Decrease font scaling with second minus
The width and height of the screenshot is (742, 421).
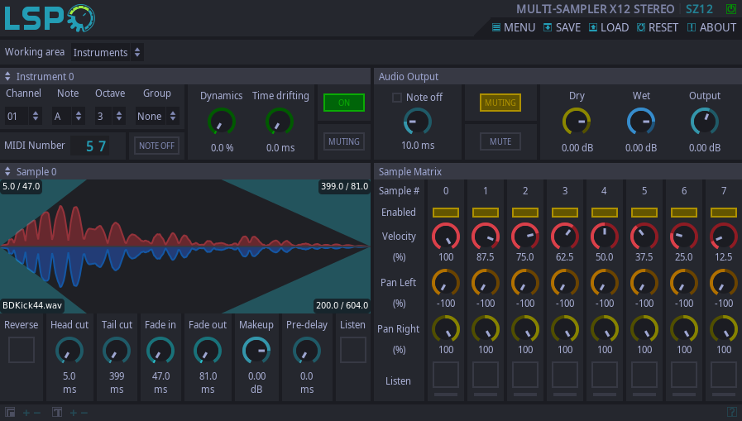click(x=84, y=413)
